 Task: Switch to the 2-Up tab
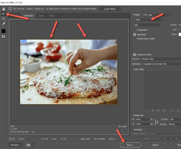(x=41, y=16)
